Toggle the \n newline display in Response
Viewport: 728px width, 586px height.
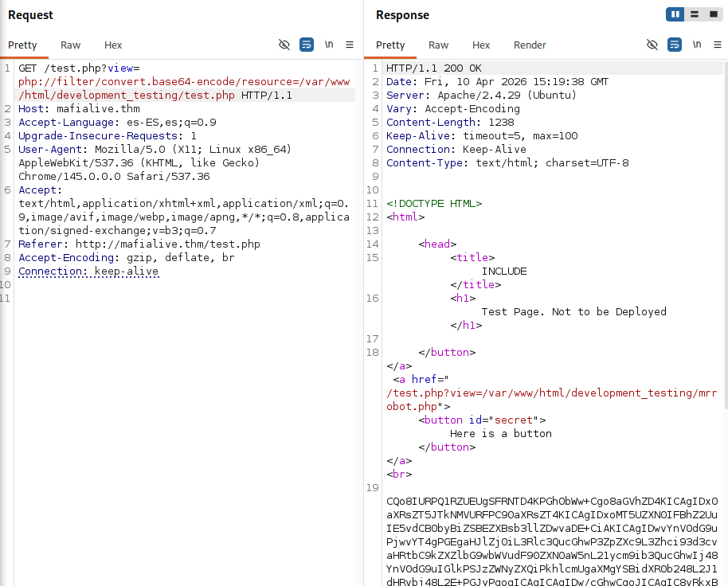(x=697, y=45)
